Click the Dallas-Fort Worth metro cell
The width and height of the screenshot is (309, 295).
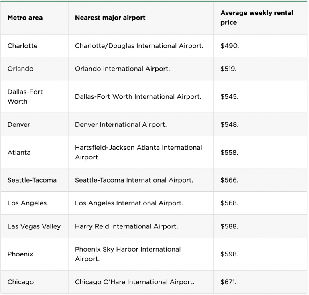coord(25,96)
